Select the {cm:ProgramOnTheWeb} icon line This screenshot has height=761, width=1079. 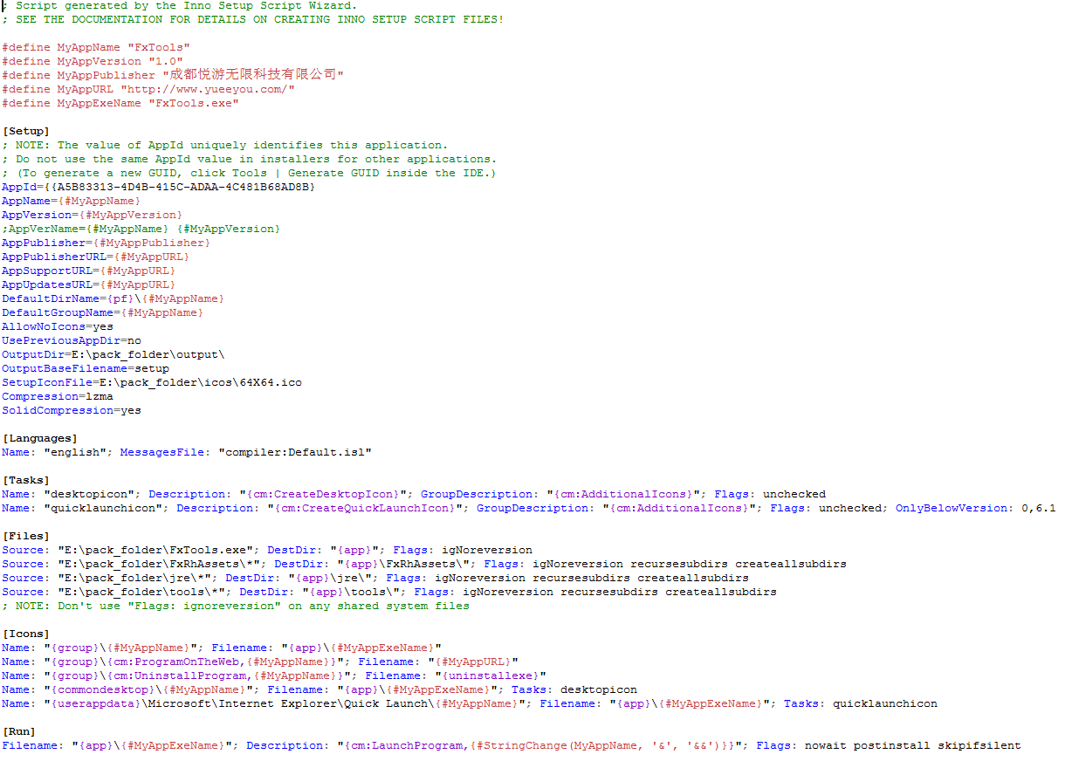coord(260,662)
